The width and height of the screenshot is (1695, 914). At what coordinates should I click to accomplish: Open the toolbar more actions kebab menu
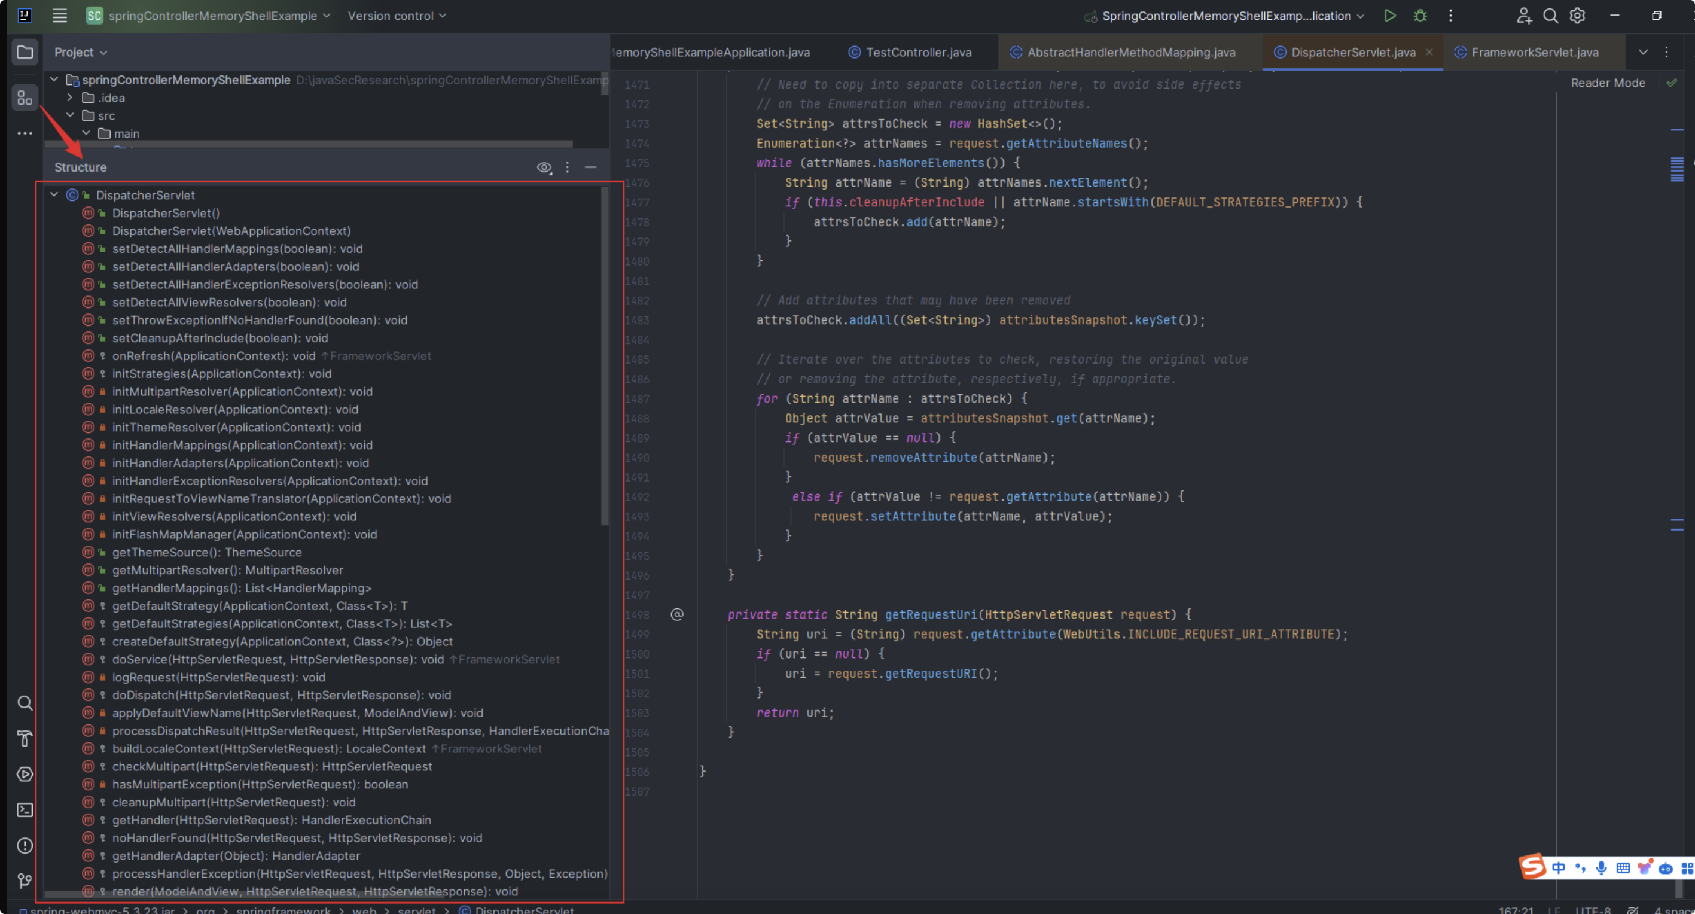tap(1450, 16)
